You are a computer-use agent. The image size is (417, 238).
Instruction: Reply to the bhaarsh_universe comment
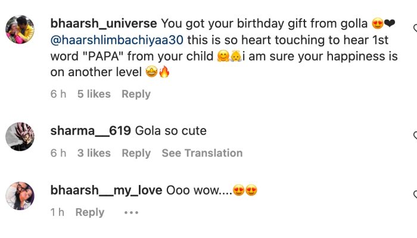pos(136,94)
